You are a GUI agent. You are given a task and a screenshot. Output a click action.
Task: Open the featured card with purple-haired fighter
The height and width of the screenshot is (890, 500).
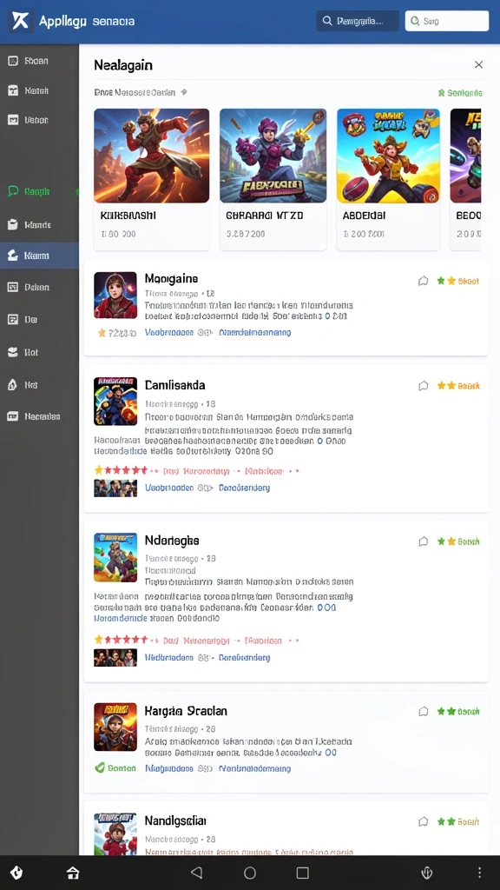(x=273, y=179)
